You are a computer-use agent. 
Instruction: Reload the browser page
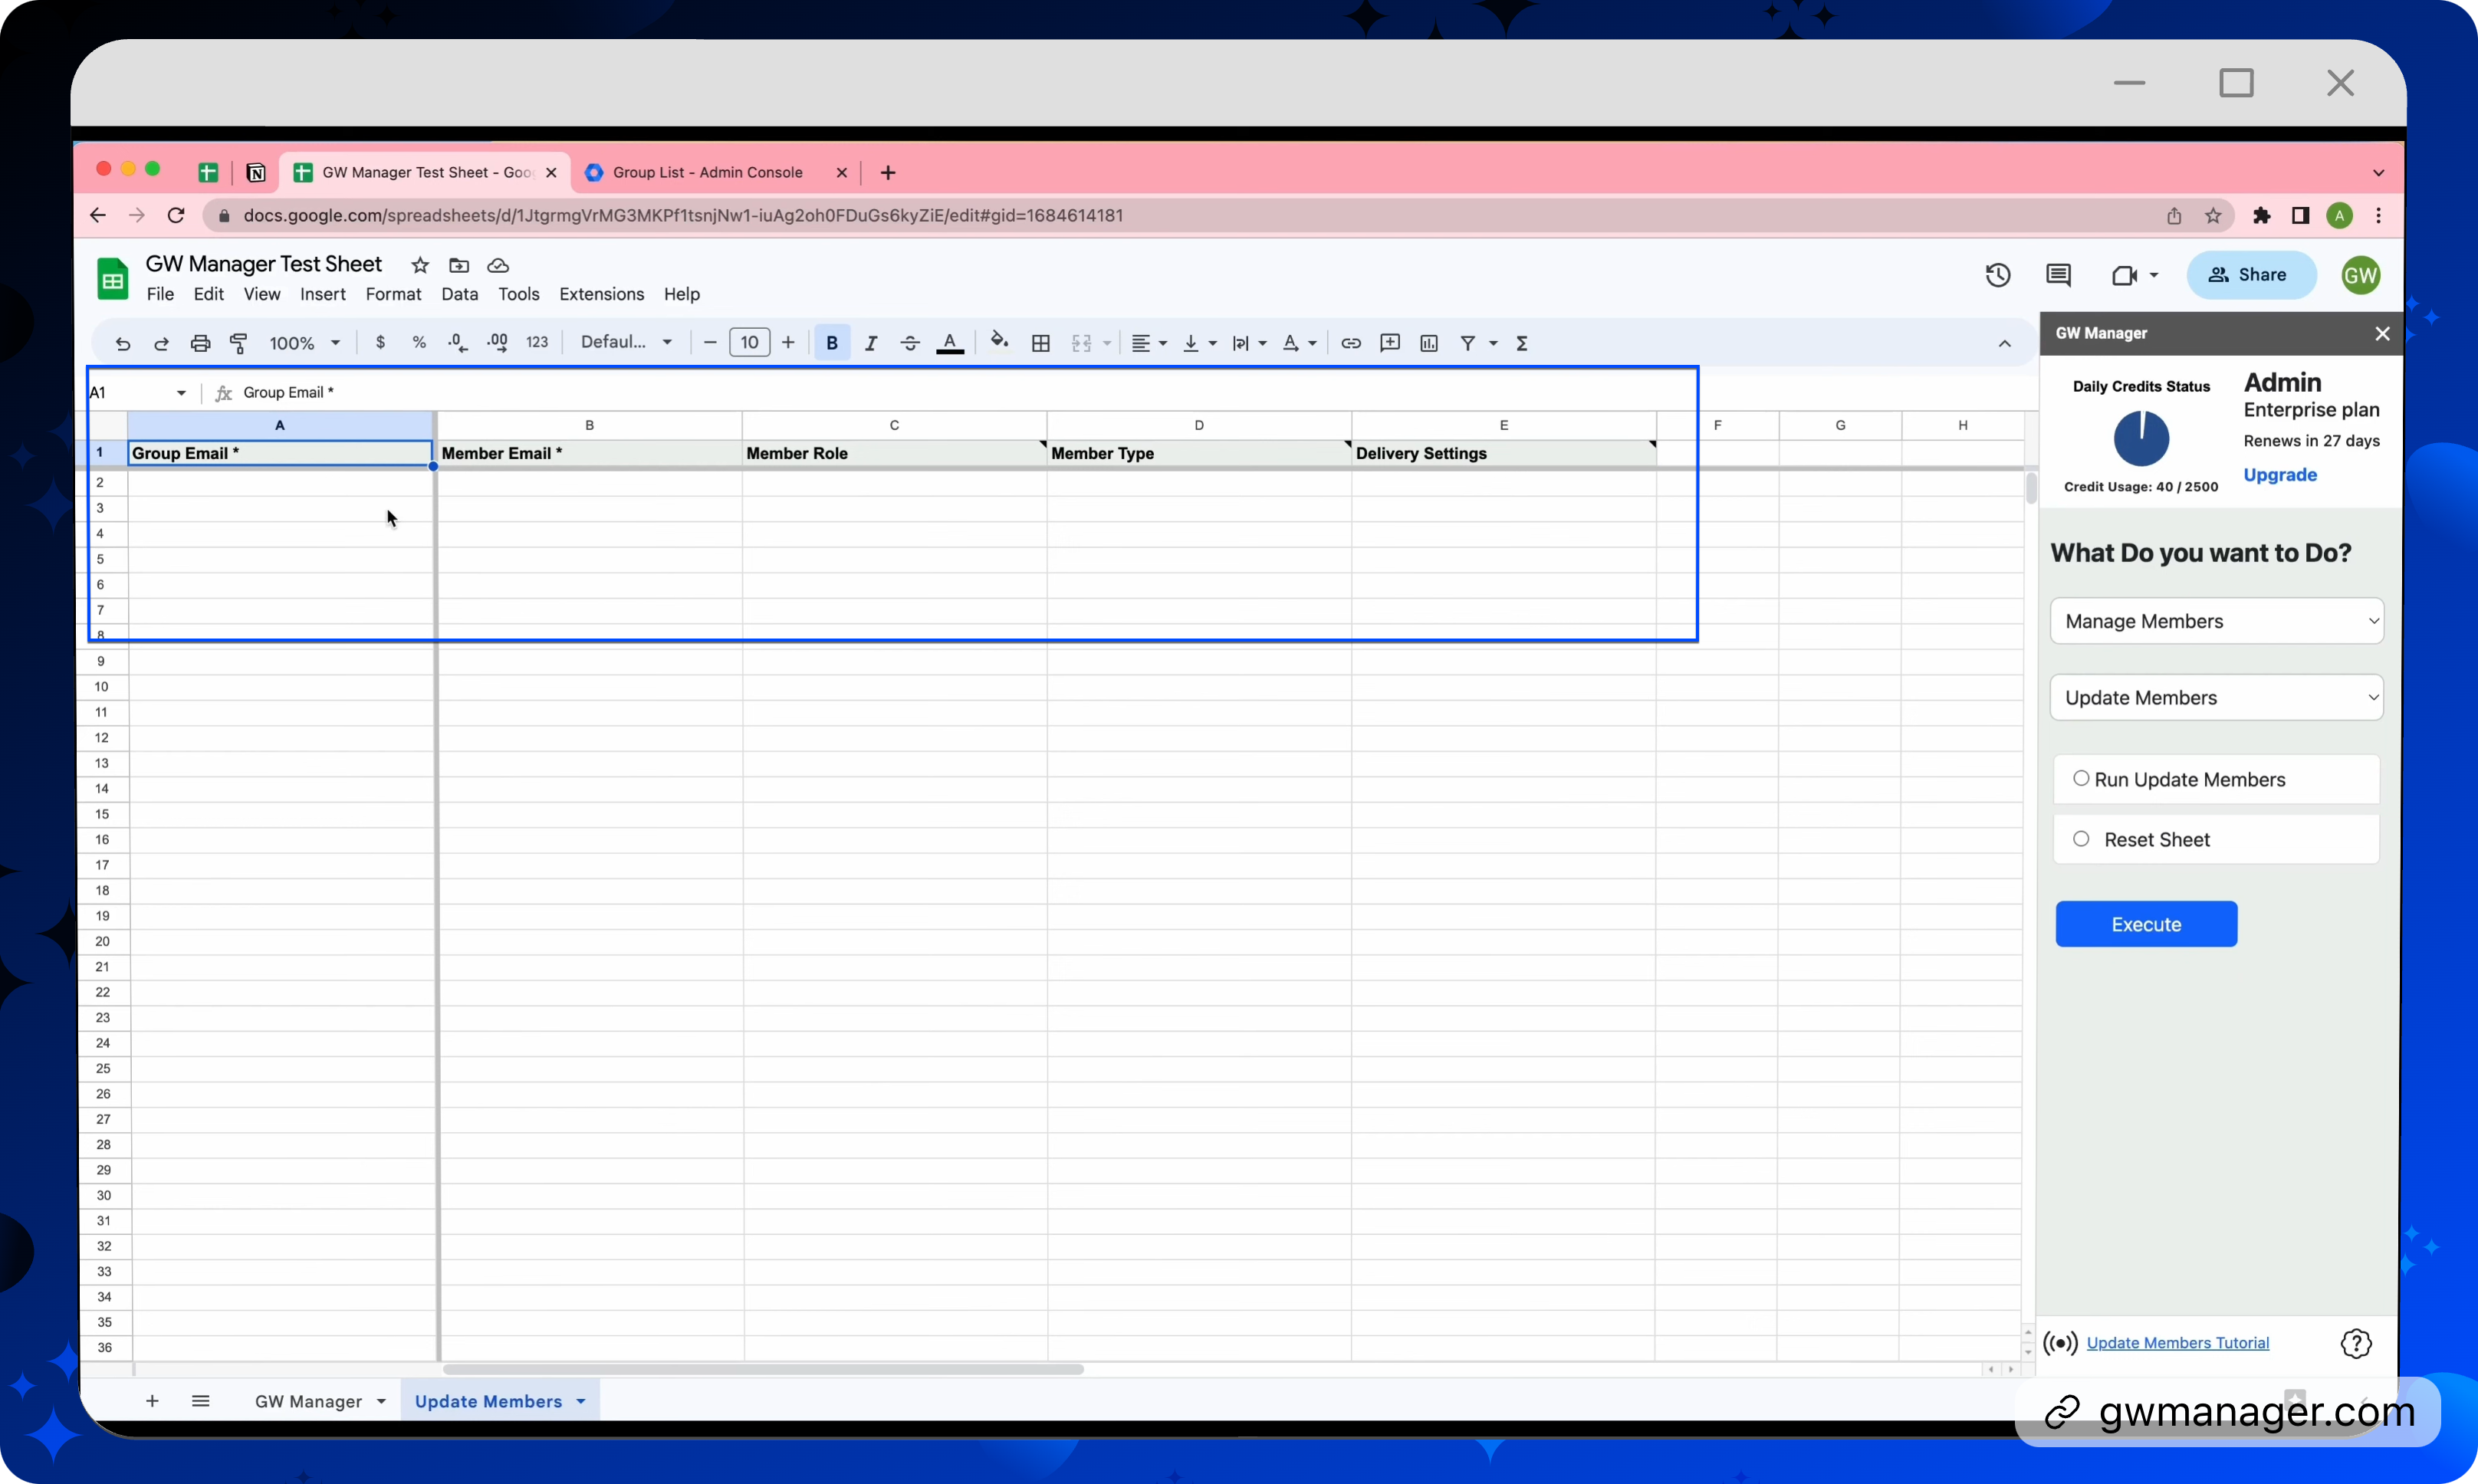pyautogui.click(x=176, y=215)
